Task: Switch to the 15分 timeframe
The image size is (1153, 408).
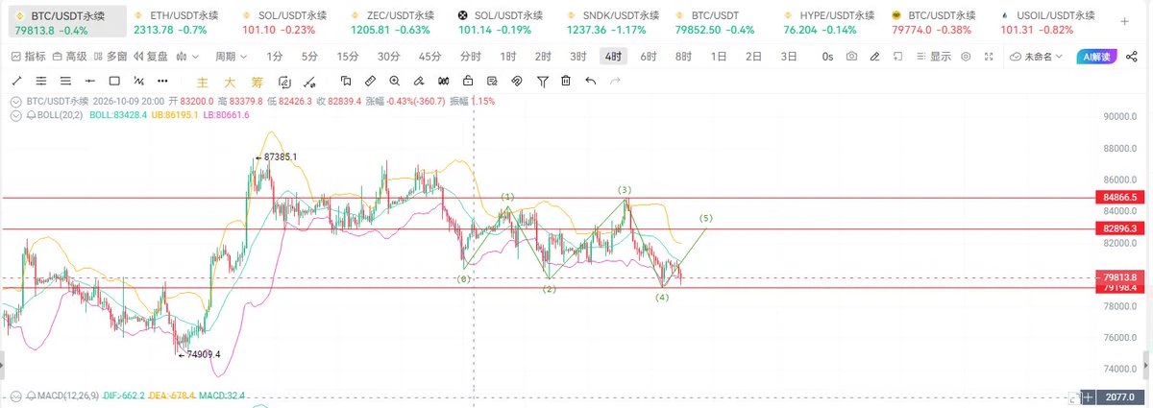Action: pyautogui.click(x=348, y=57)
